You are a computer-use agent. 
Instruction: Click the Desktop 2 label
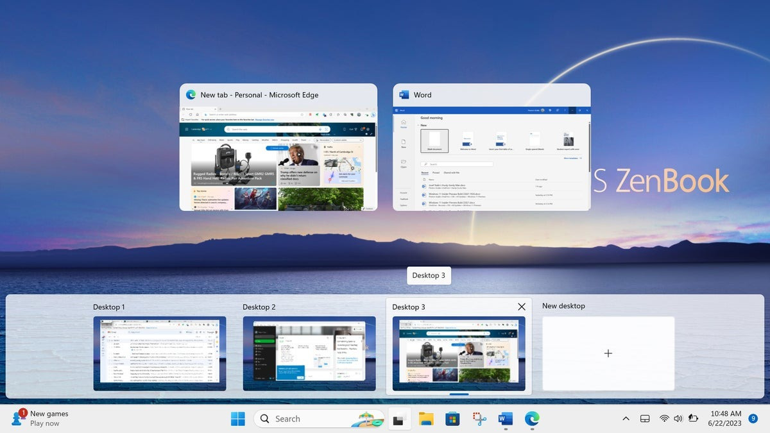click(259, 307)
